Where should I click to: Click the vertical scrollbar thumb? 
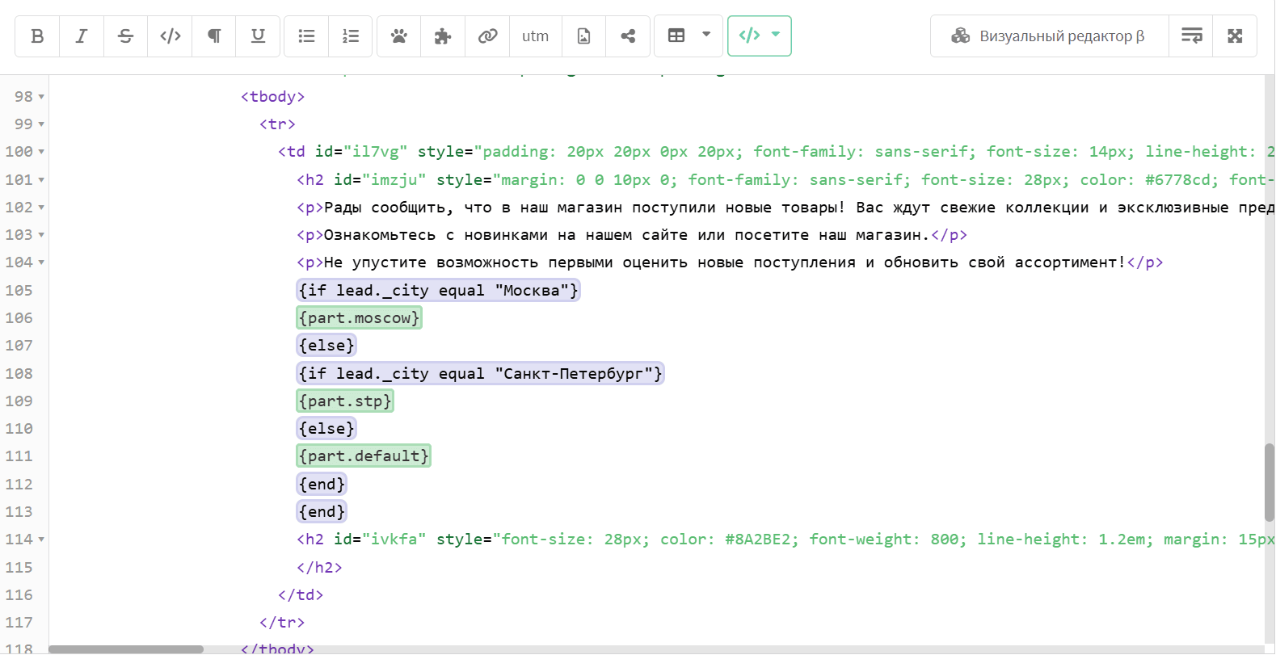[1270, 482]
